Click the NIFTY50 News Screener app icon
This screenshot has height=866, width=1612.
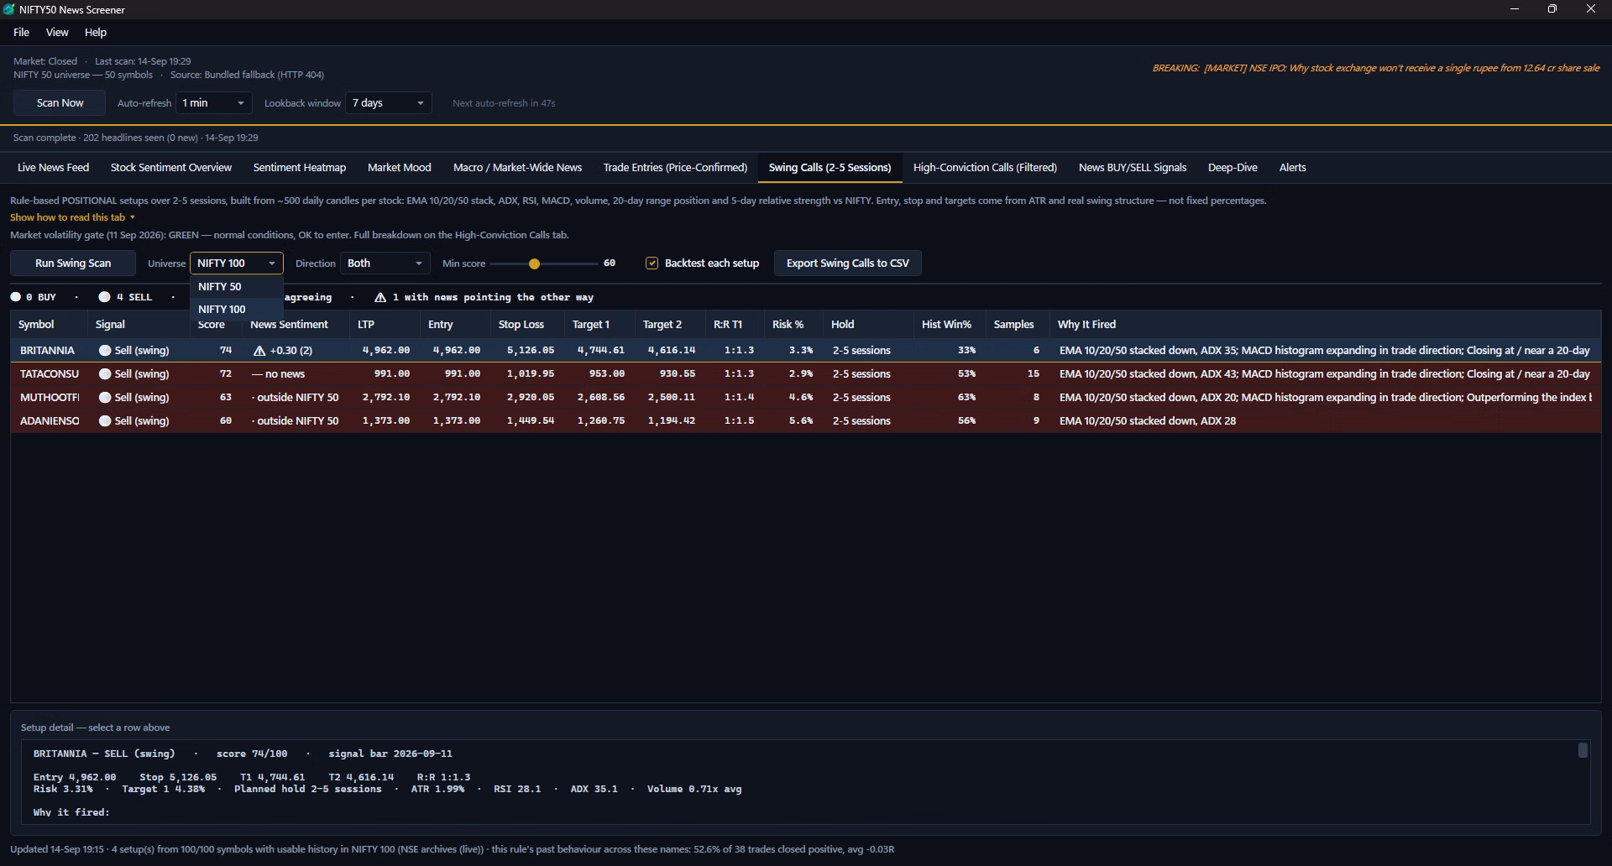point(9,9)
